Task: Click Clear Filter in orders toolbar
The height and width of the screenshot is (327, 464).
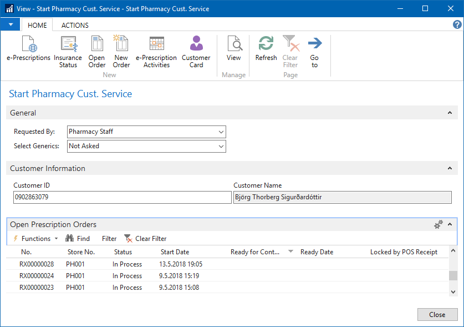Action: [x=145, y=239]
